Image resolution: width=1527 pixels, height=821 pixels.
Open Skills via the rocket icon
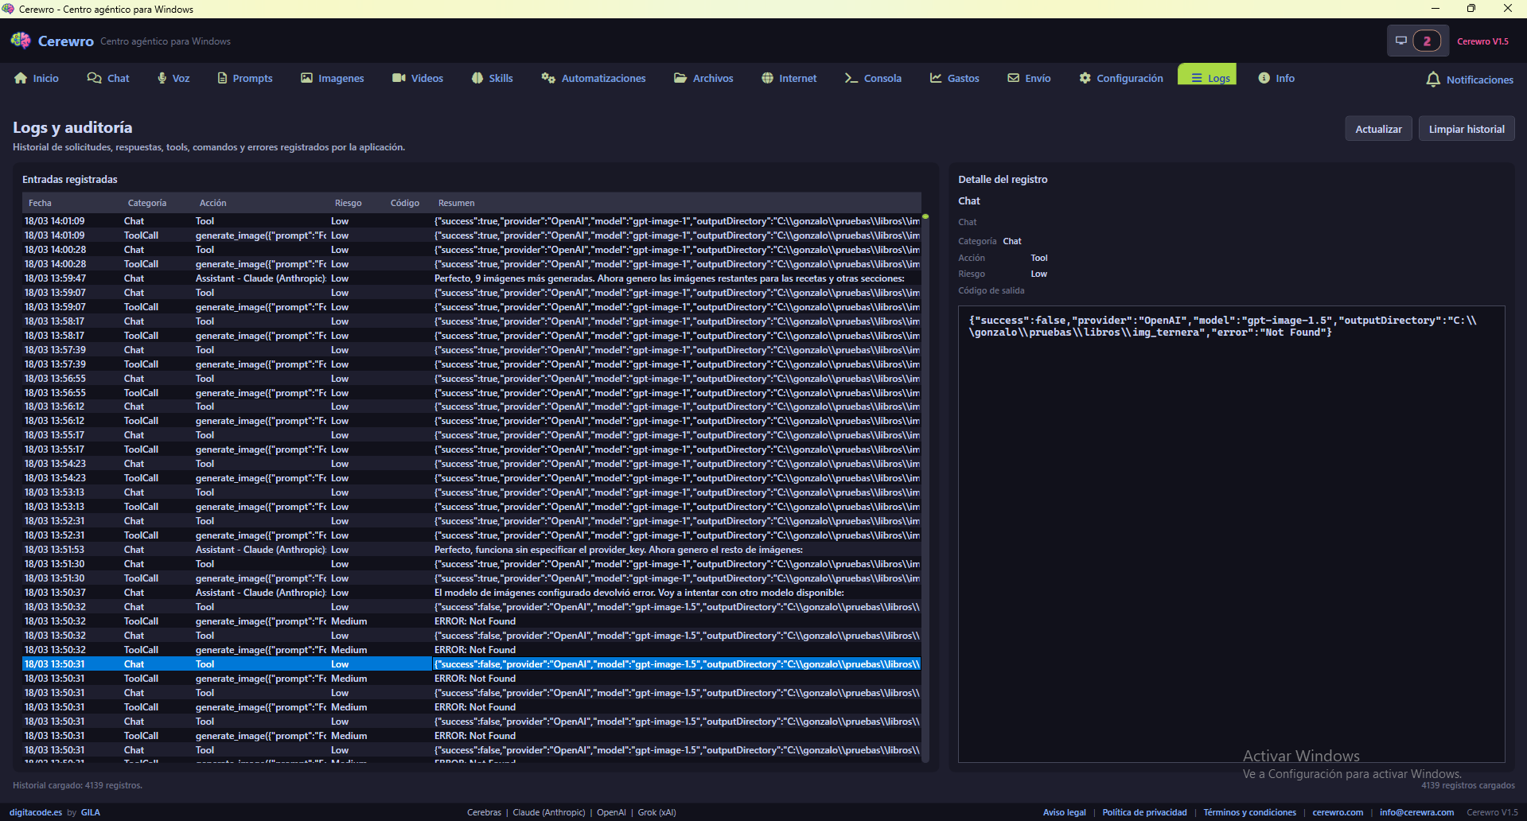point(477,77)
